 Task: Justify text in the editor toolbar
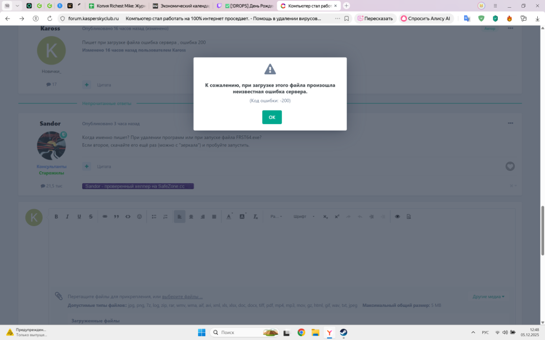(x=214, y=217)
